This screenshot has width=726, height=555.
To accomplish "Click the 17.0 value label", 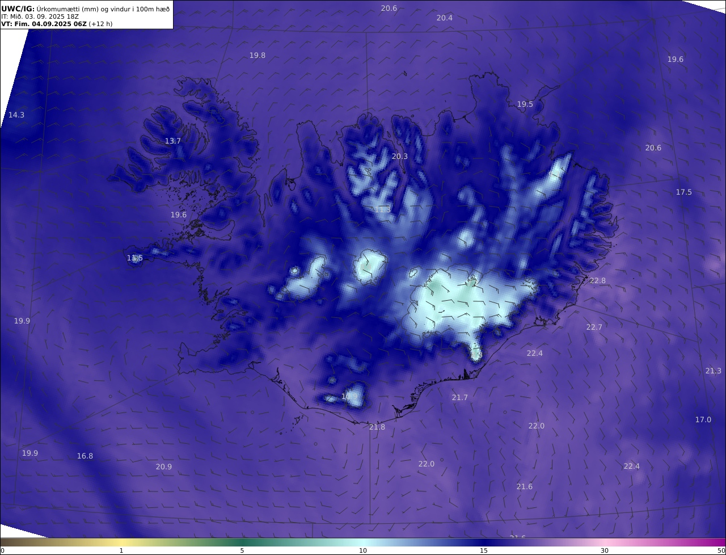I will pos(703,420).
